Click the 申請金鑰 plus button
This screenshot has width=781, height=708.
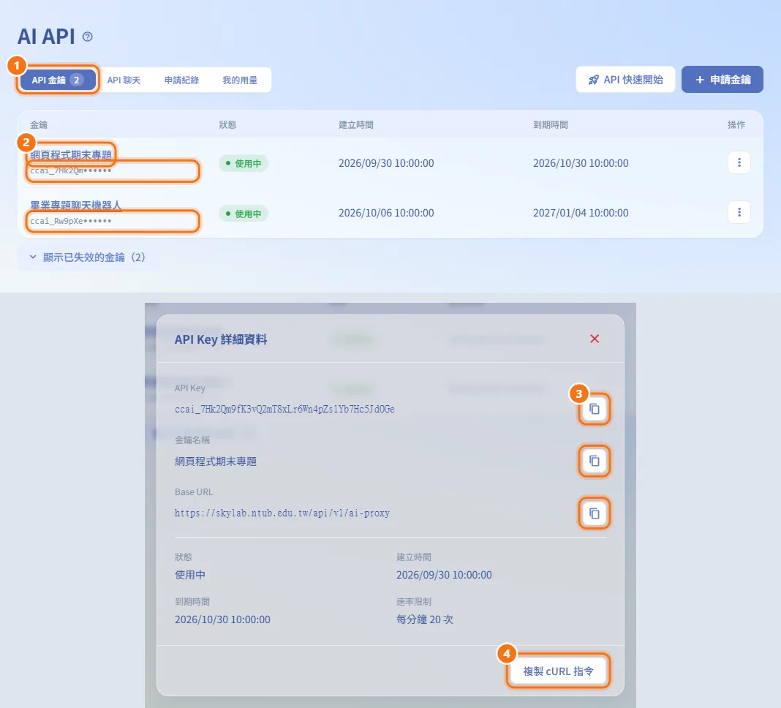[722, 80]
